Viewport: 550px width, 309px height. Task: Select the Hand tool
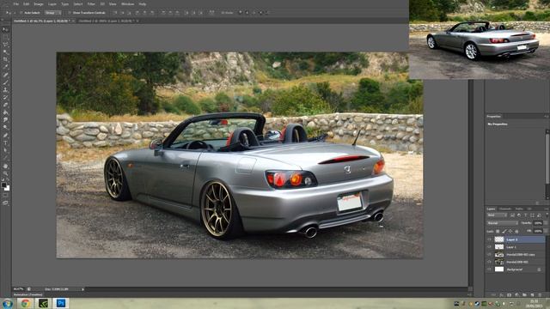tap(5, 166)
